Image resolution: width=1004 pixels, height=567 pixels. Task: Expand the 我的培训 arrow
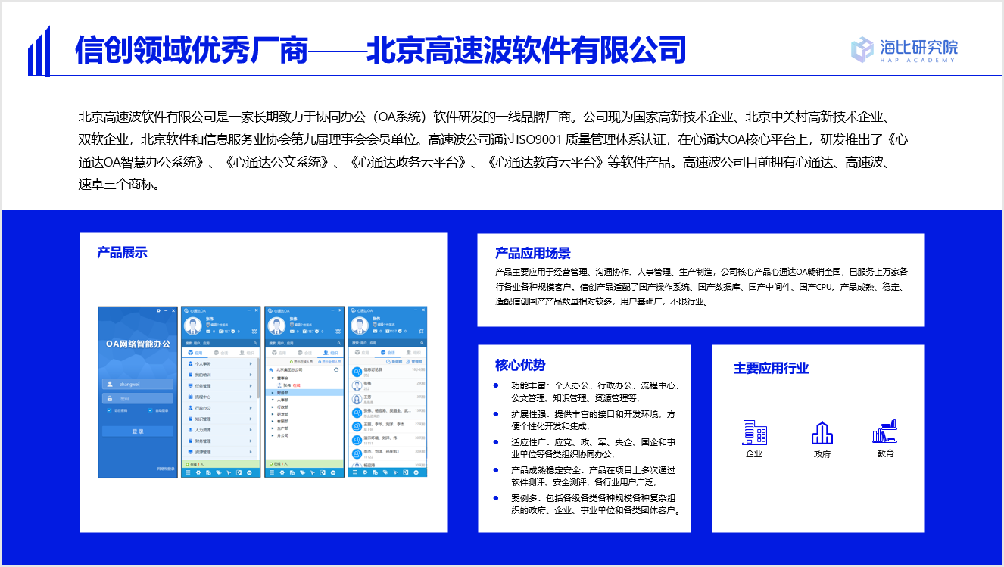pos(251,375)
